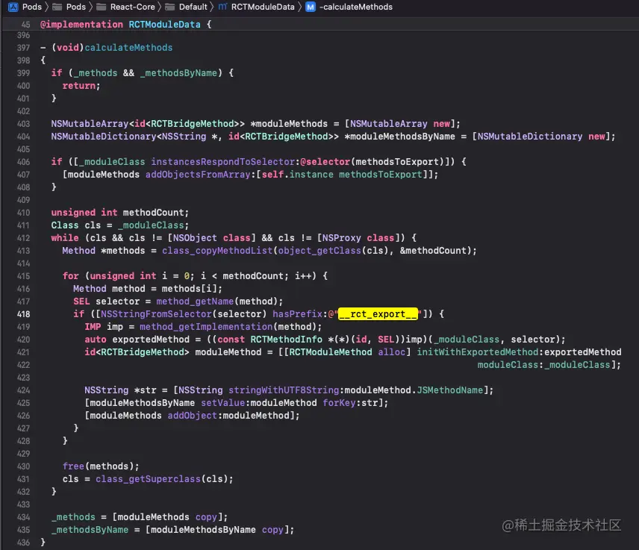Click the return keyword on line 400
This screenshot has width=639, height=550.
[78, 86]
